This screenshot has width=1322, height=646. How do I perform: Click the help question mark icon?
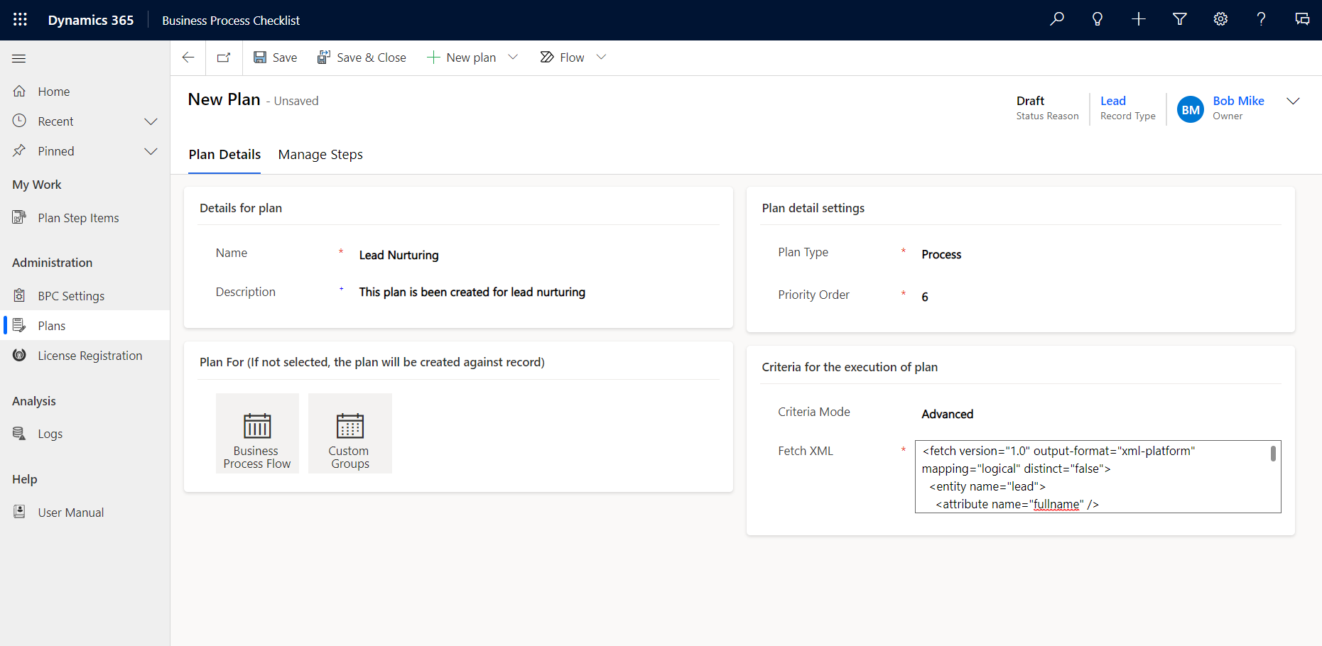click(1261, 19)
